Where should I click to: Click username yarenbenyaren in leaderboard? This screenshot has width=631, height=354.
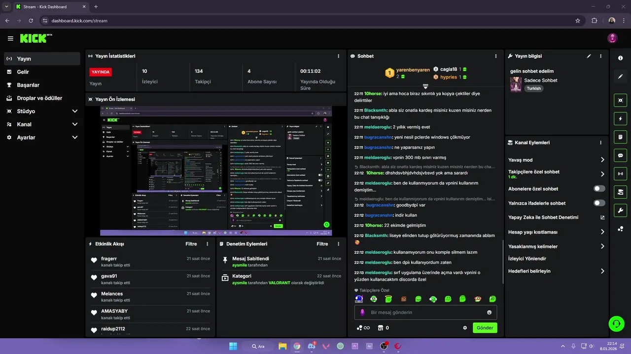413,70
